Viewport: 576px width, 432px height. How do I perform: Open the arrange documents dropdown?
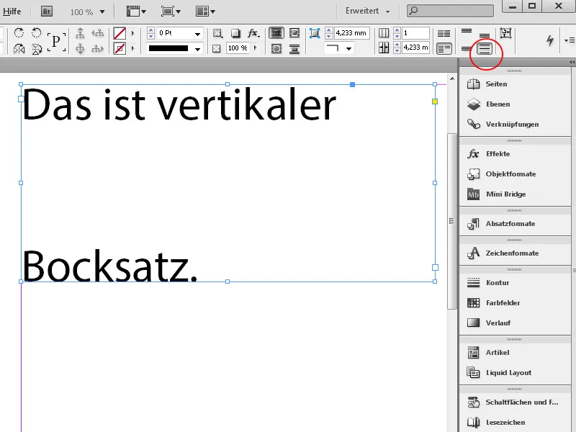[x=205, y=12]
